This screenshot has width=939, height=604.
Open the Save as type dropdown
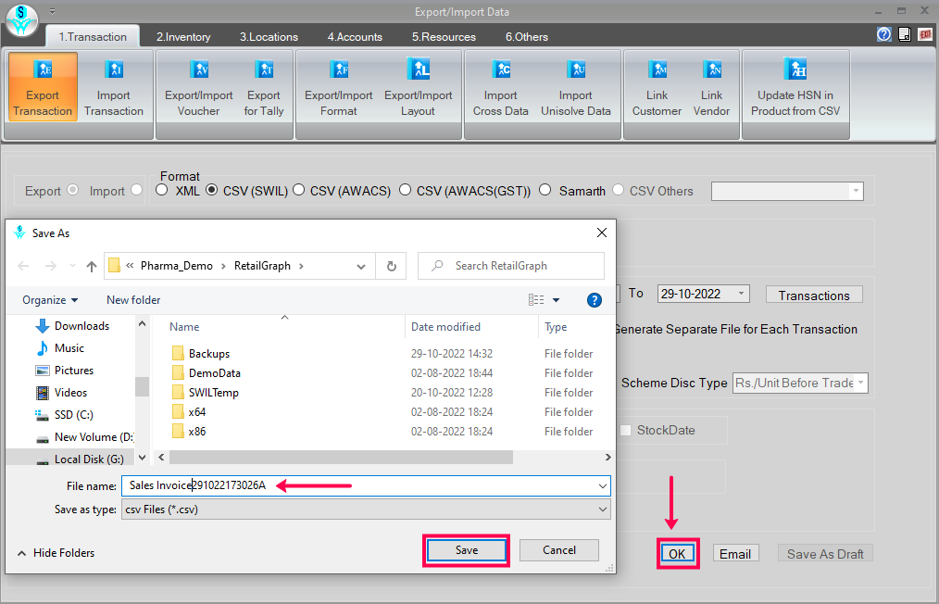coord(603,510)
